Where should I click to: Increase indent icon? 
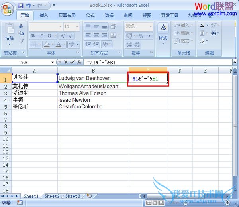(x=96, y=44)
